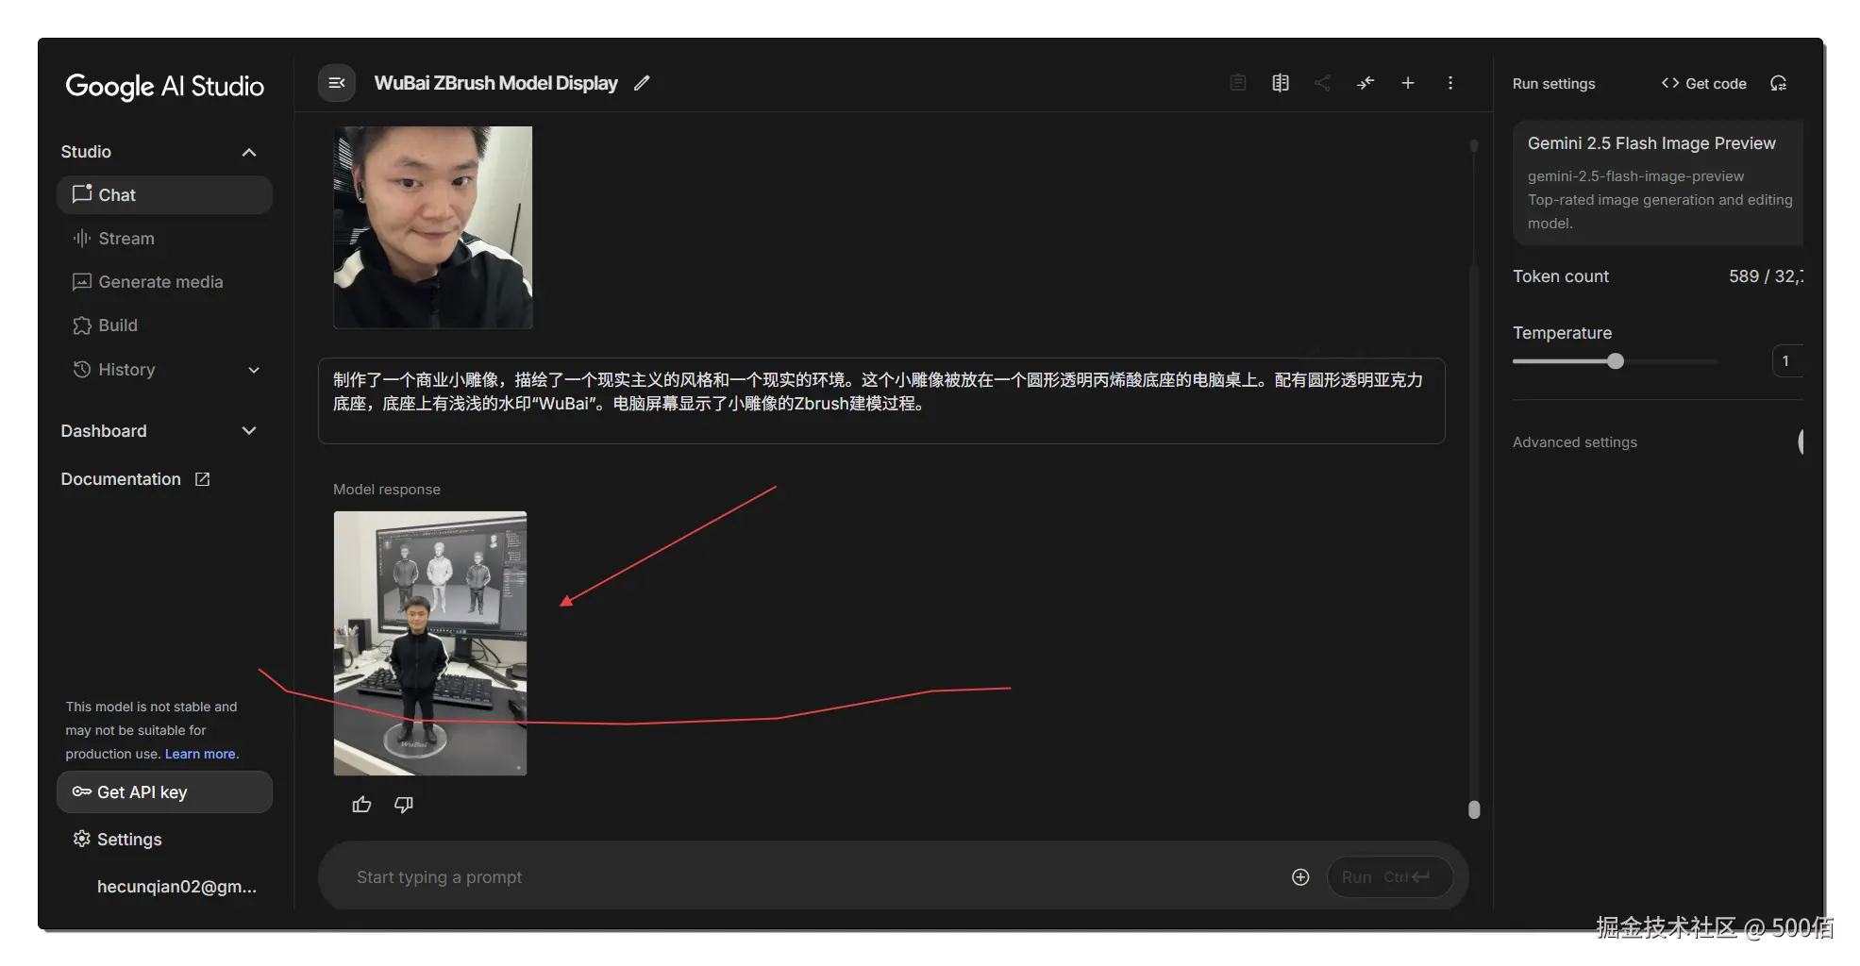Click the Get API key button
The width and height of the screenshot is (1860, 966).
click(164, 792)
